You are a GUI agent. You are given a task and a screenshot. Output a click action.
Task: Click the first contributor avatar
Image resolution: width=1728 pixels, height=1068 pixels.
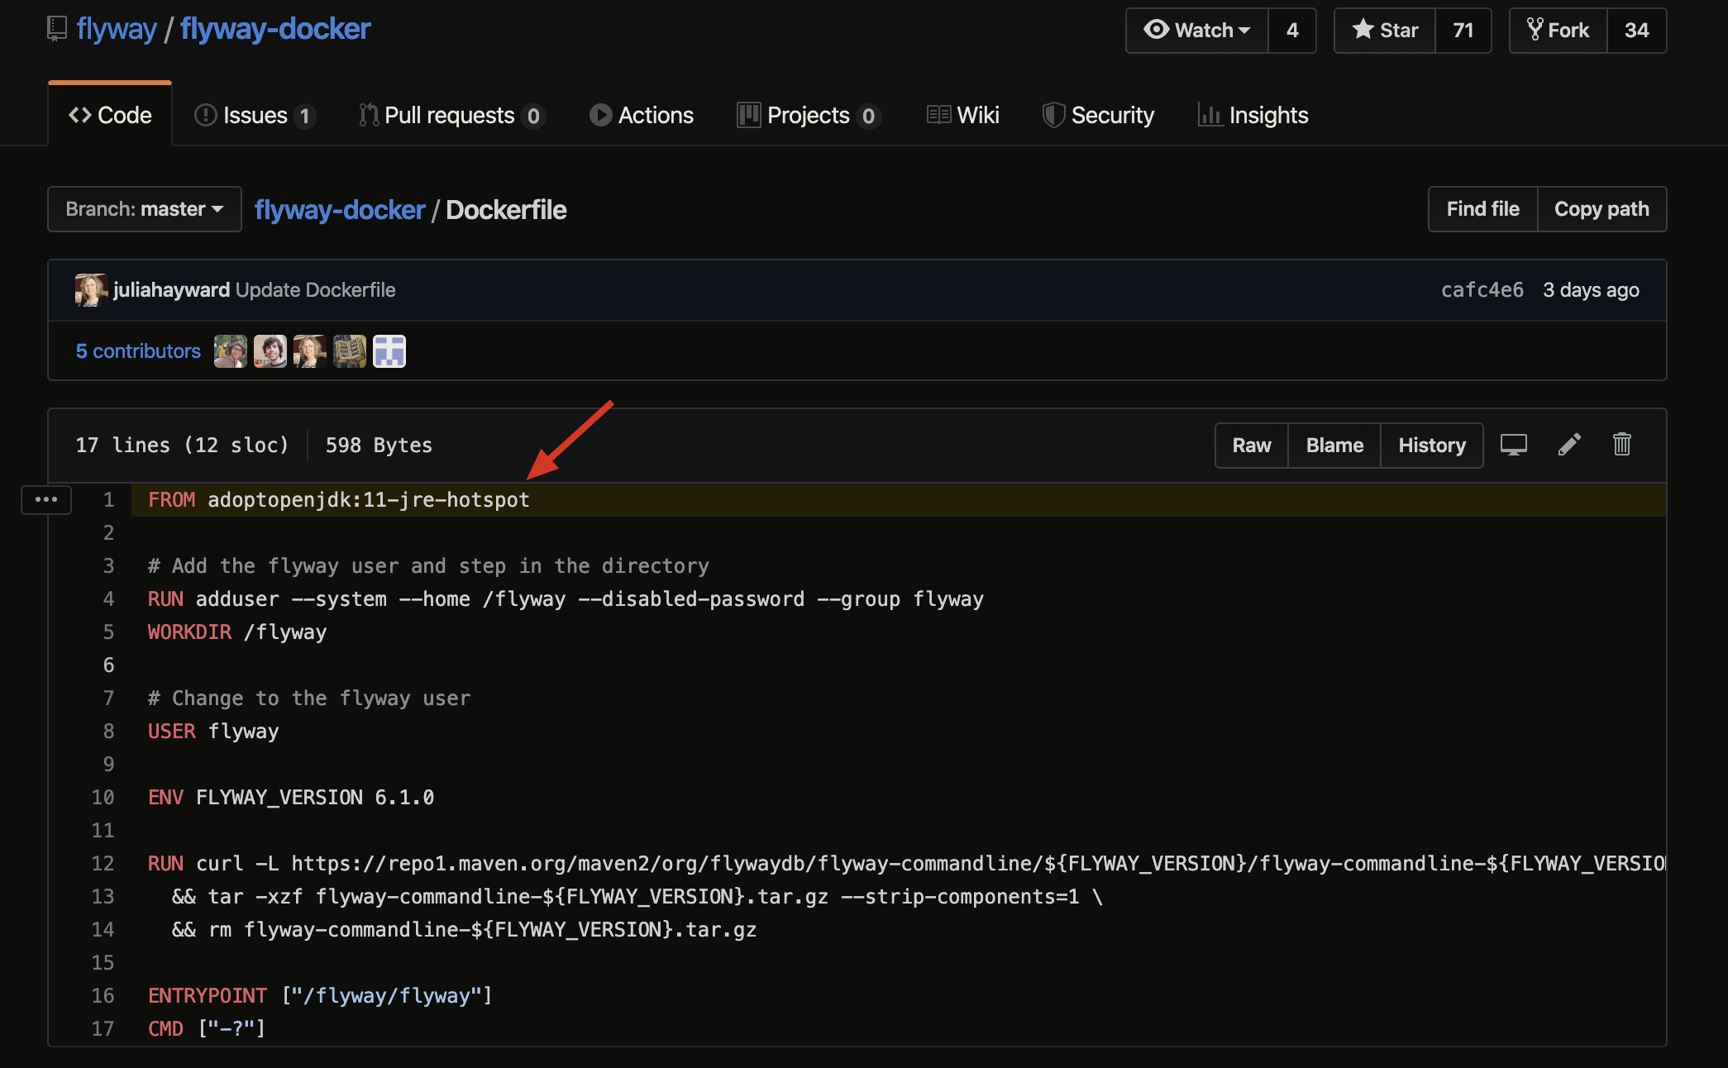coord(230,351)
